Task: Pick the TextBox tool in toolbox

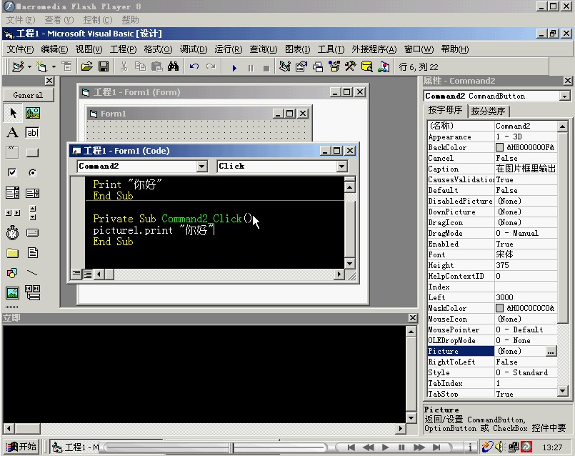Action: tap(33, 133)
